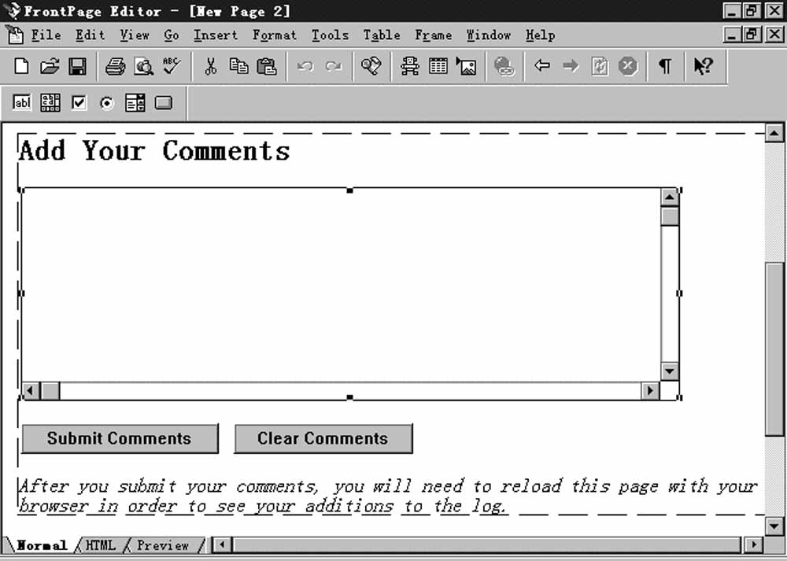Switch to the HTML view tab
787x561 pixels.
101,545
